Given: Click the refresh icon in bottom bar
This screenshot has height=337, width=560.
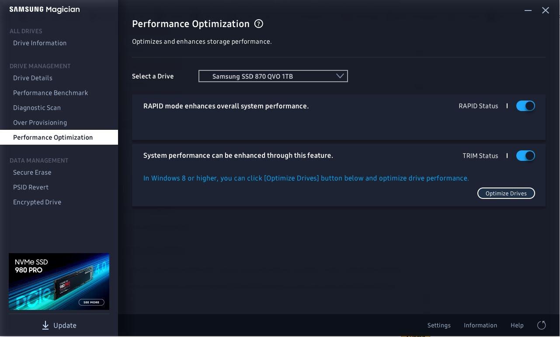Looking at the screenshot, I should pos(542,325).
